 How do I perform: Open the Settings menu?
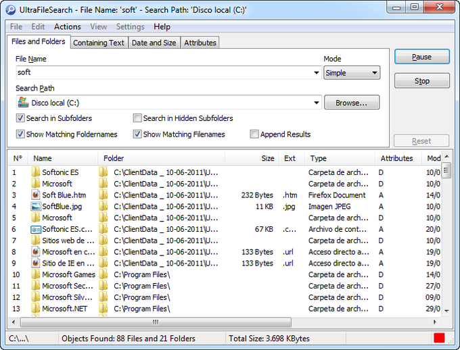pyautogui.click(x=131, y=26)
